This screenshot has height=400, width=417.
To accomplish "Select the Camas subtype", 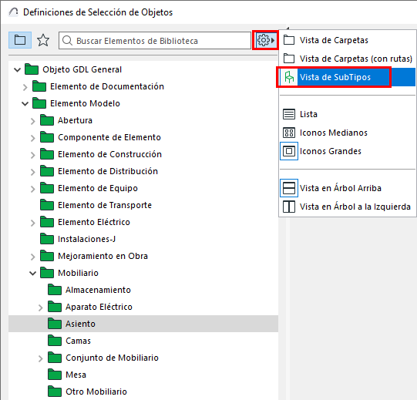I will 78,341.
